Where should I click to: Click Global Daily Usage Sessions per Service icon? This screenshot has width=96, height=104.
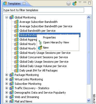(16, 62)
